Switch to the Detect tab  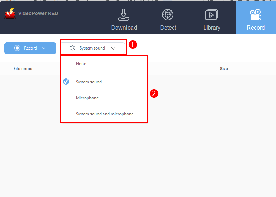[x=168, y=20]
